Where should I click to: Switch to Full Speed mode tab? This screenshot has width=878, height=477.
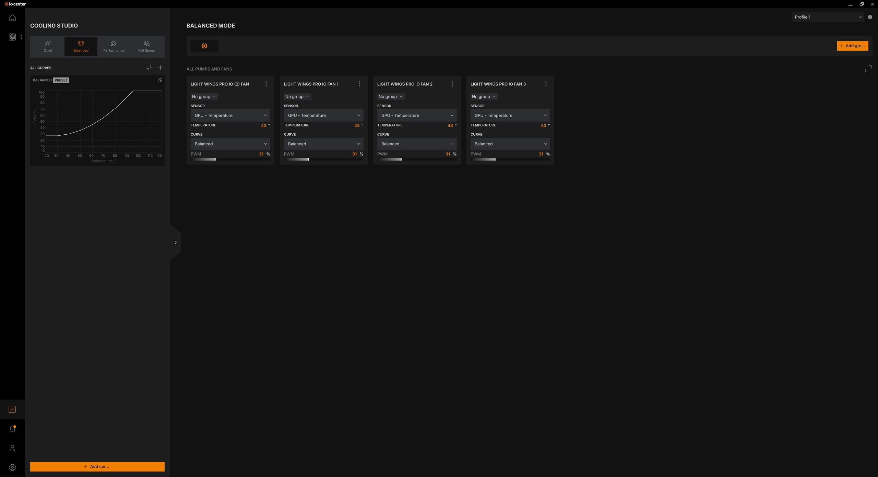pos(147,47)
